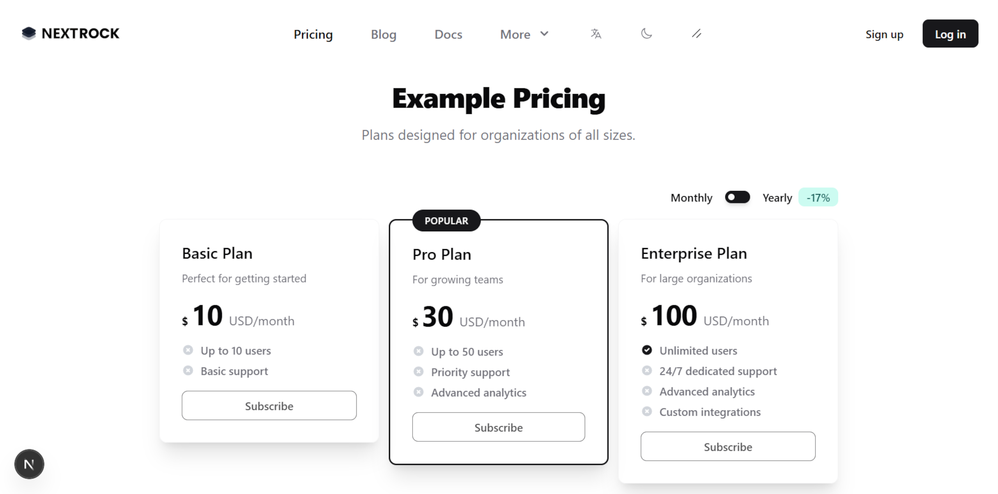
Task: Click the floating N button at bottom left
Action: click(x=29, y=464)
